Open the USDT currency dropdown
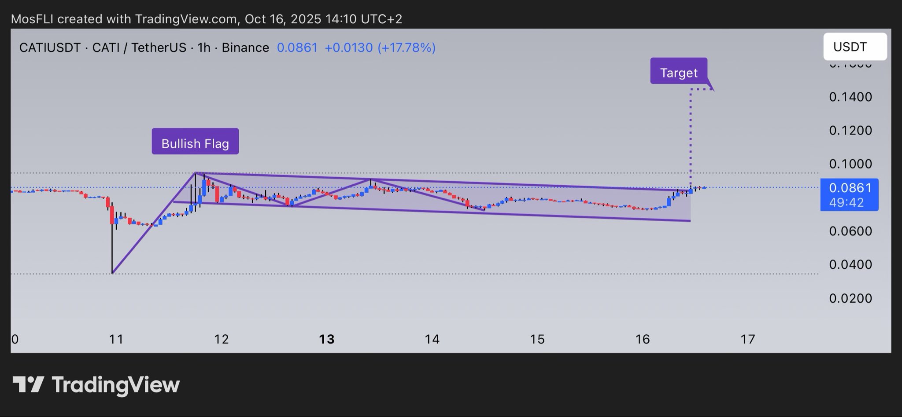This screenshot has height=417, width=902. (x=854, y=47)
